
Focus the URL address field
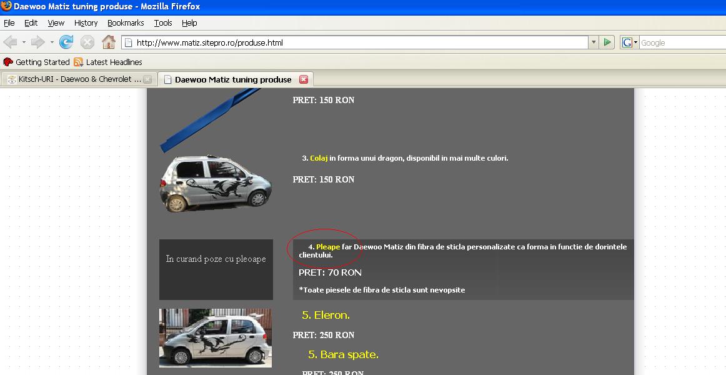[x=354, y=42]
